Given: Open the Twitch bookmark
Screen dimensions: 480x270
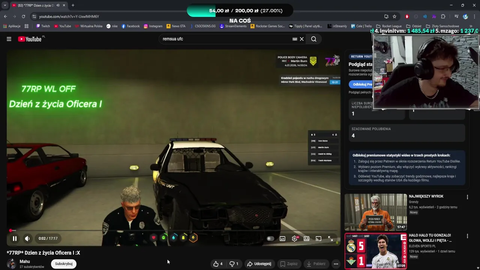Looking at the screenshot, I should click(x=43, y=26).
